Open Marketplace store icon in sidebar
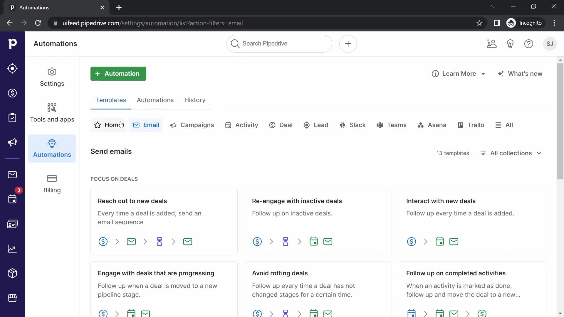Viewport: 564px width, 317px height. (x=12, y=298)
